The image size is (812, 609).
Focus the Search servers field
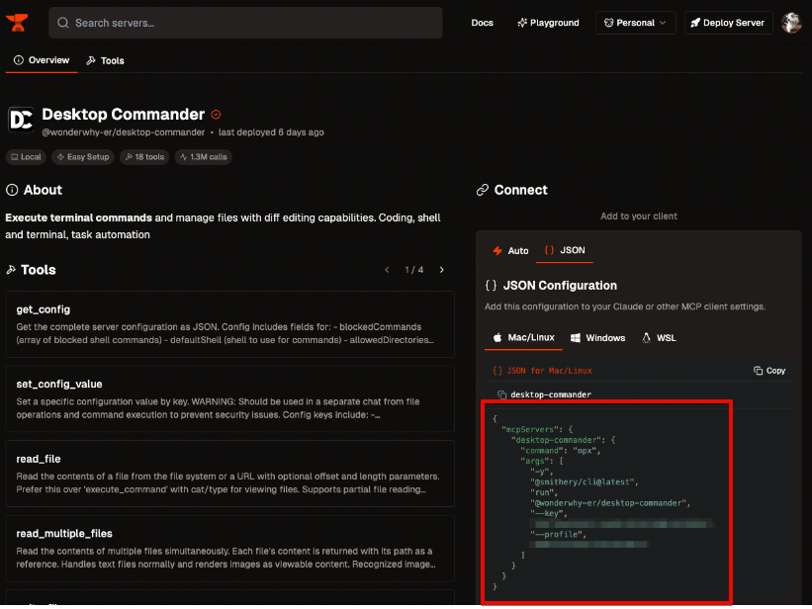point(245,23)
